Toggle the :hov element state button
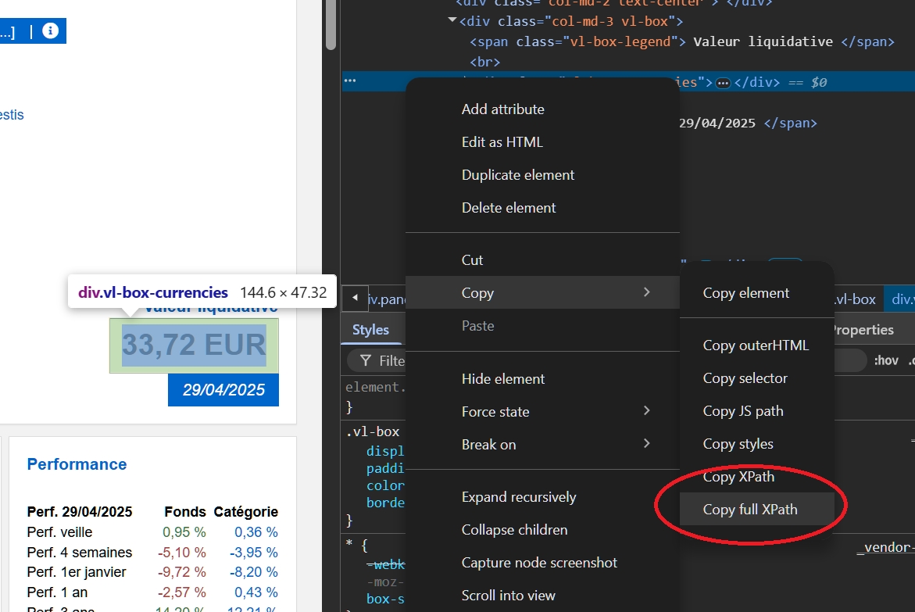915x612 pixels. [886, 360]
